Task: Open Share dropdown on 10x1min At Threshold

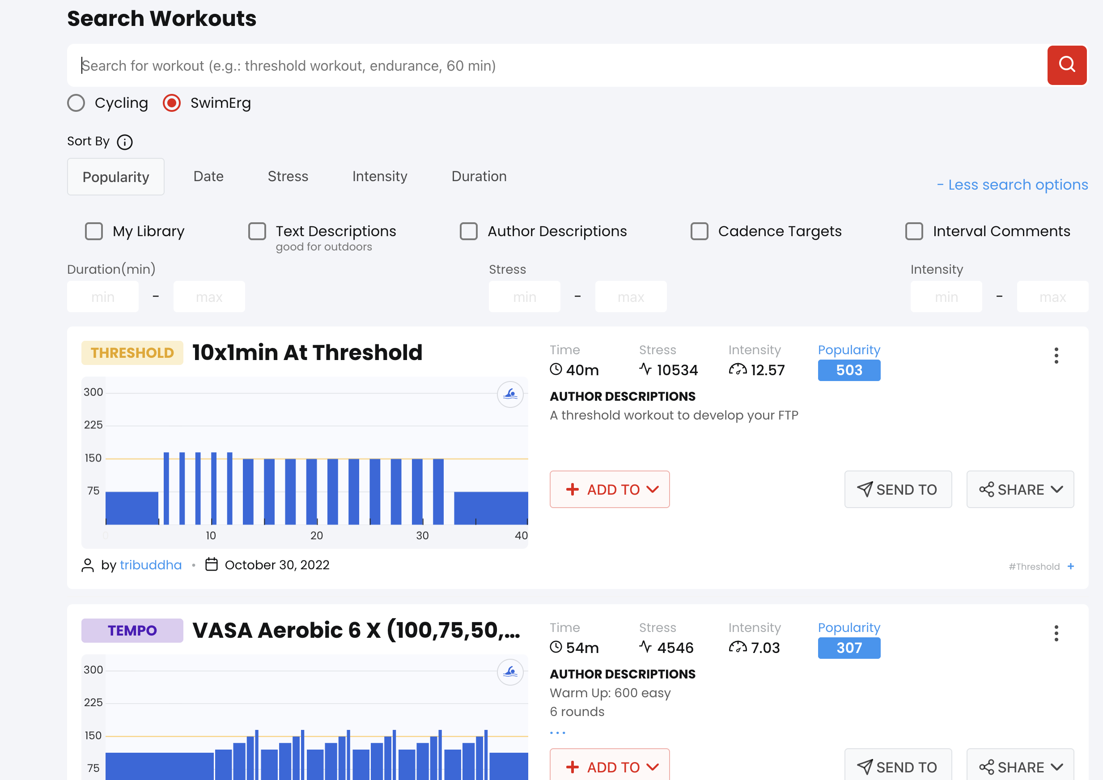Action: 1020,489
